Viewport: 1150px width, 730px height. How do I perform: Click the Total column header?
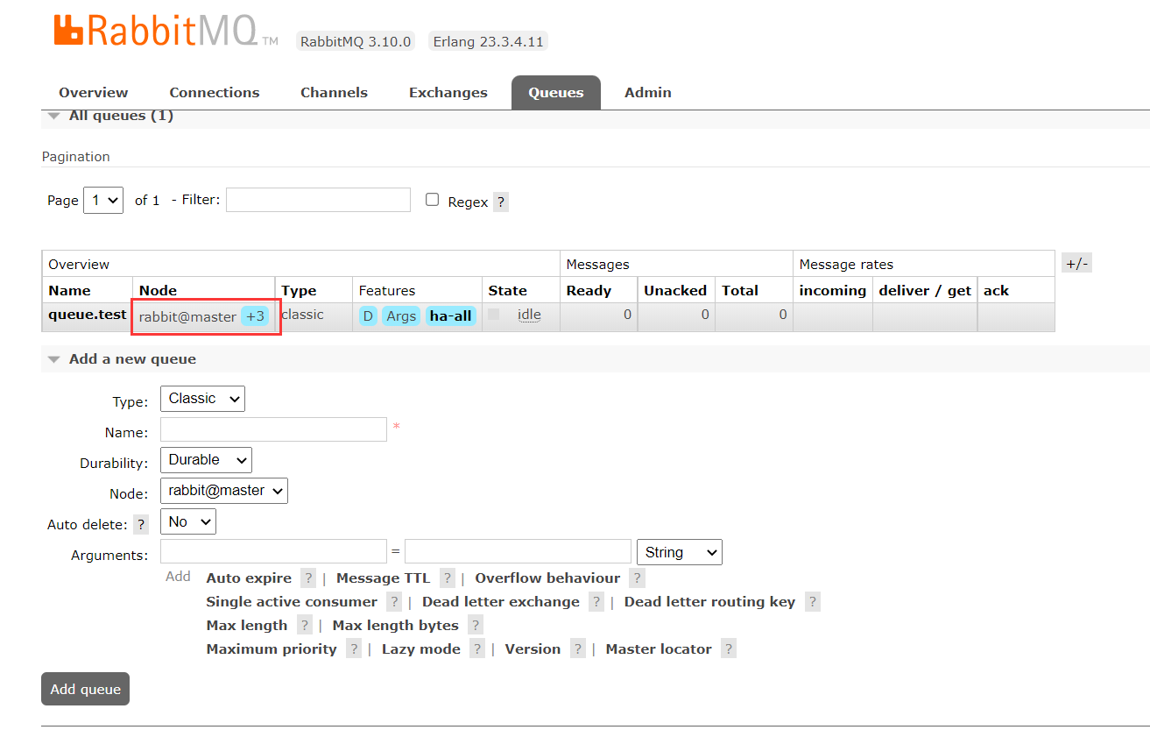tap(740, 291)
